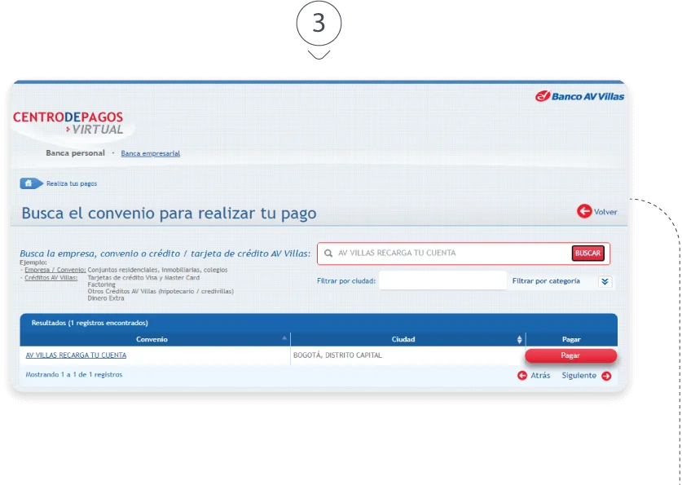
Task: Click the Centro de Pagos Virtual logo
Action: click(68, 123)
